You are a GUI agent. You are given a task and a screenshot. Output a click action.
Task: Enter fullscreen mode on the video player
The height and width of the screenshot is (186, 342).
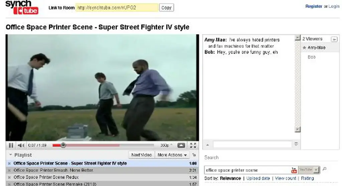(193, 145)
